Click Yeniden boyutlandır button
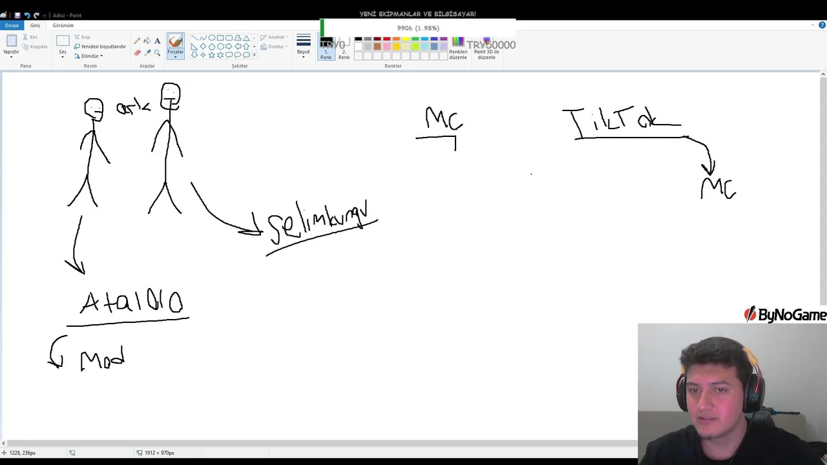Image resolution: width=827 pixels, height=465 pixels. [99, 46]
